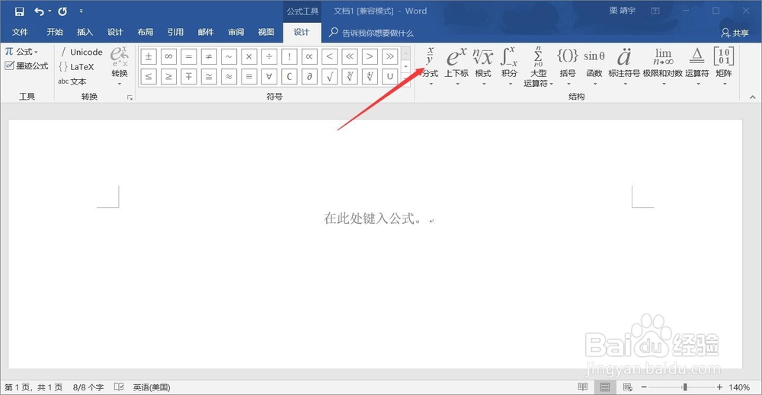This screenshot has height=395, width=762.
Task: Open the 括号 bracket dropdown
Action: [x=568, y=66]
